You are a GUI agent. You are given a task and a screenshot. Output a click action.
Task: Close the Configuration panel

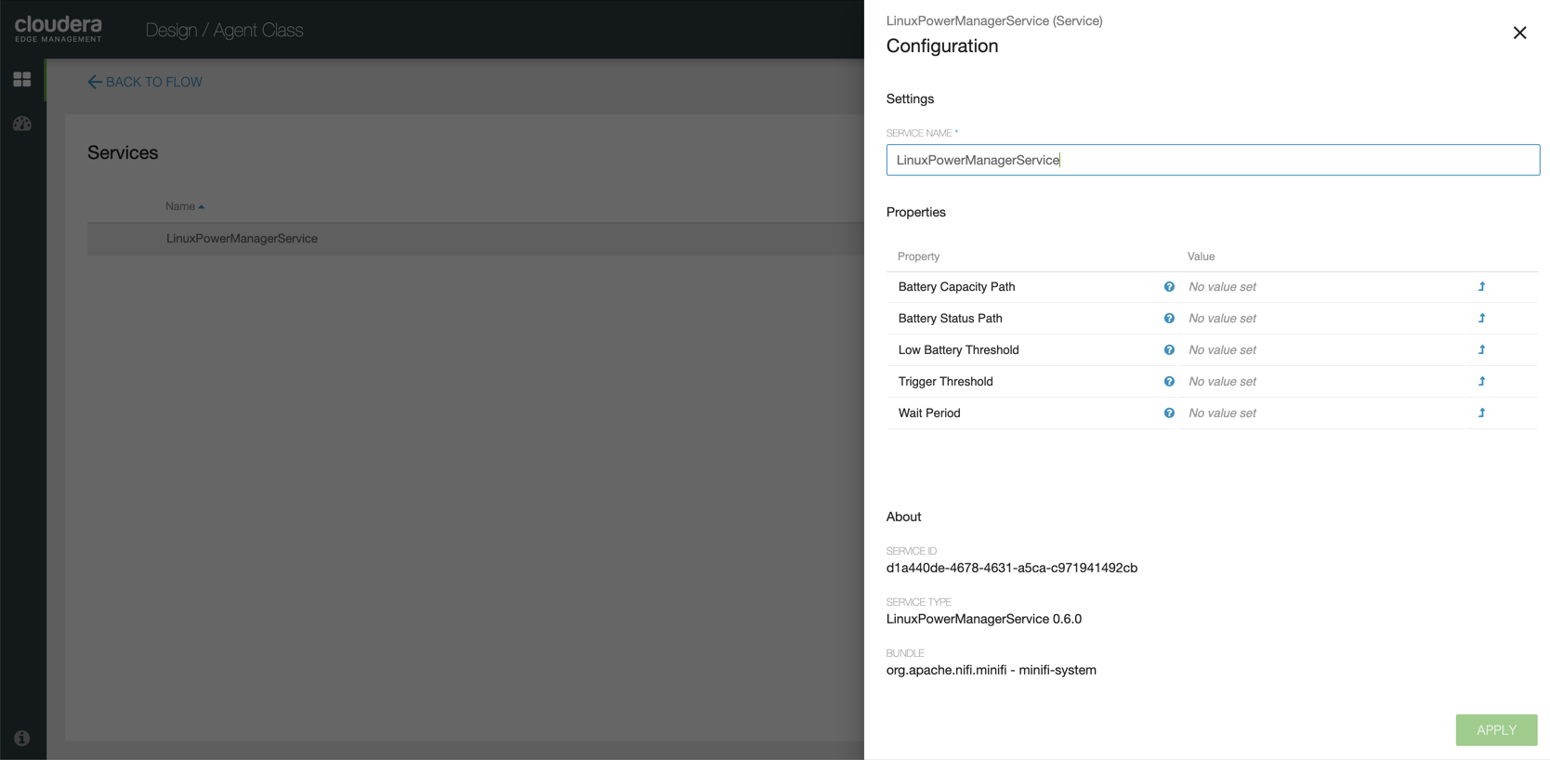[1519, 33]
